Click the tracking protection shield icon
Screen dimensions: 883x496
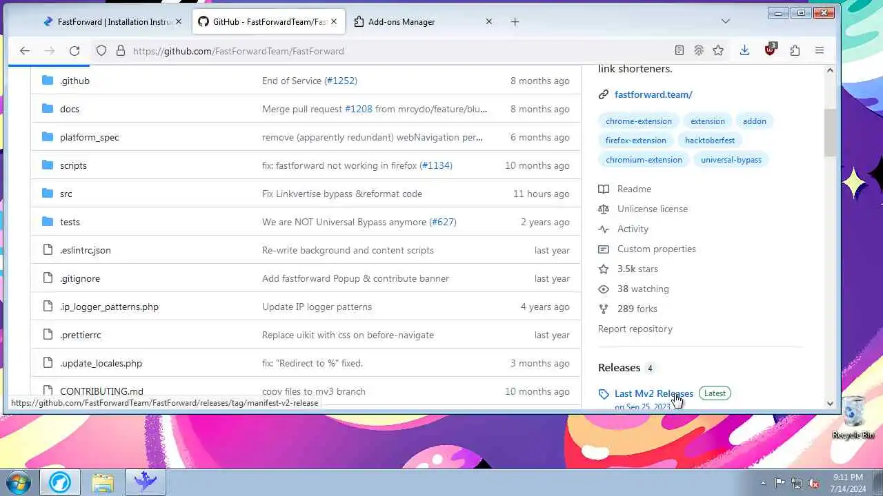pyautogui.click(x=101, y=51)
